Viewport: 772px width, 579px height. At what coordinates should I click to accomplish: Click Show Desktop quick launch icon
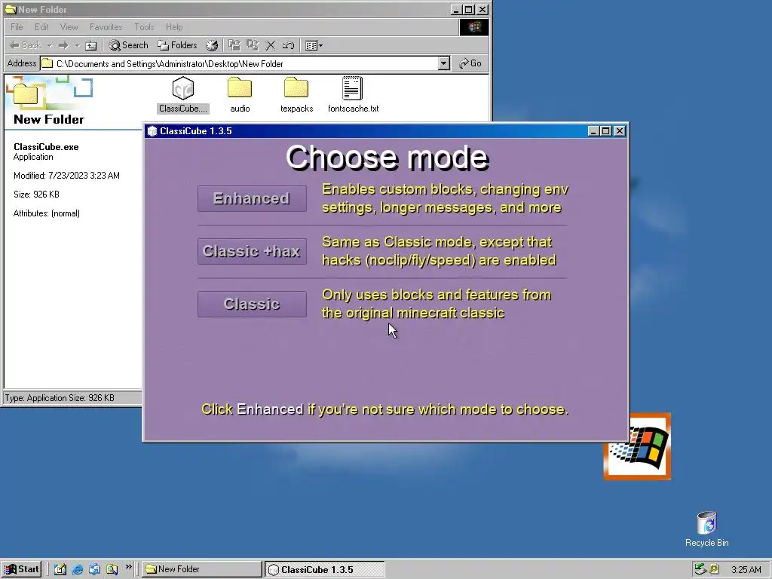60,569
